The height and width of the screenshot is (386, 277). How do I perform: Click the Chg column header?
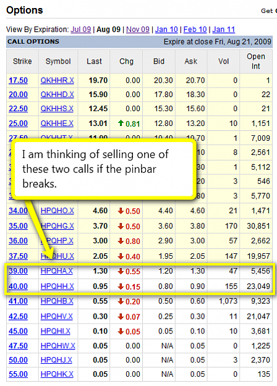[x=126, y=61]
